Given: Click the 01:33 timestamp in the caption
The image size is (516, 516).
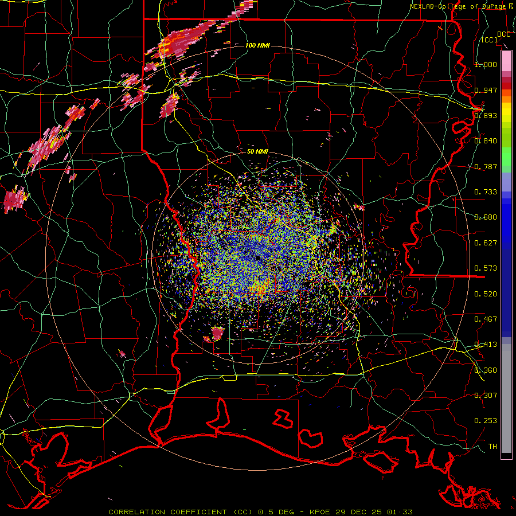Looking at the screenshot, I should click(x=400, y=512).
